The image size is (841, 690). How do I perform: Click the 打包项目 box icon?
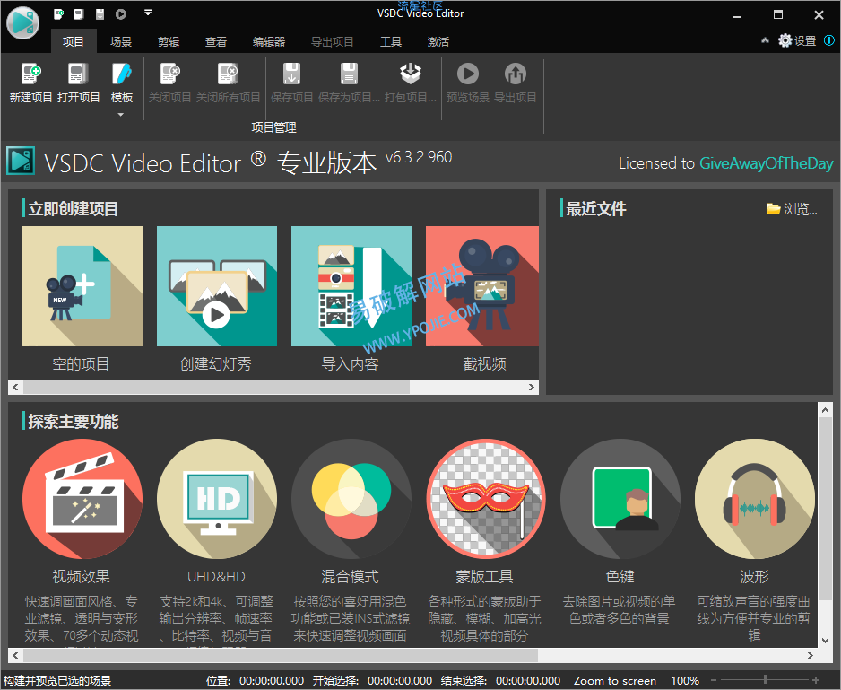pos(411,74)
